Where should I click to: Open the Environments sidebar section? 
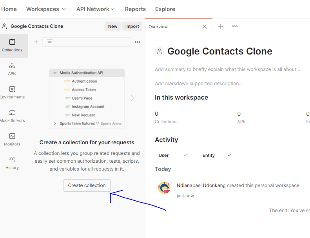pos(12,93)
